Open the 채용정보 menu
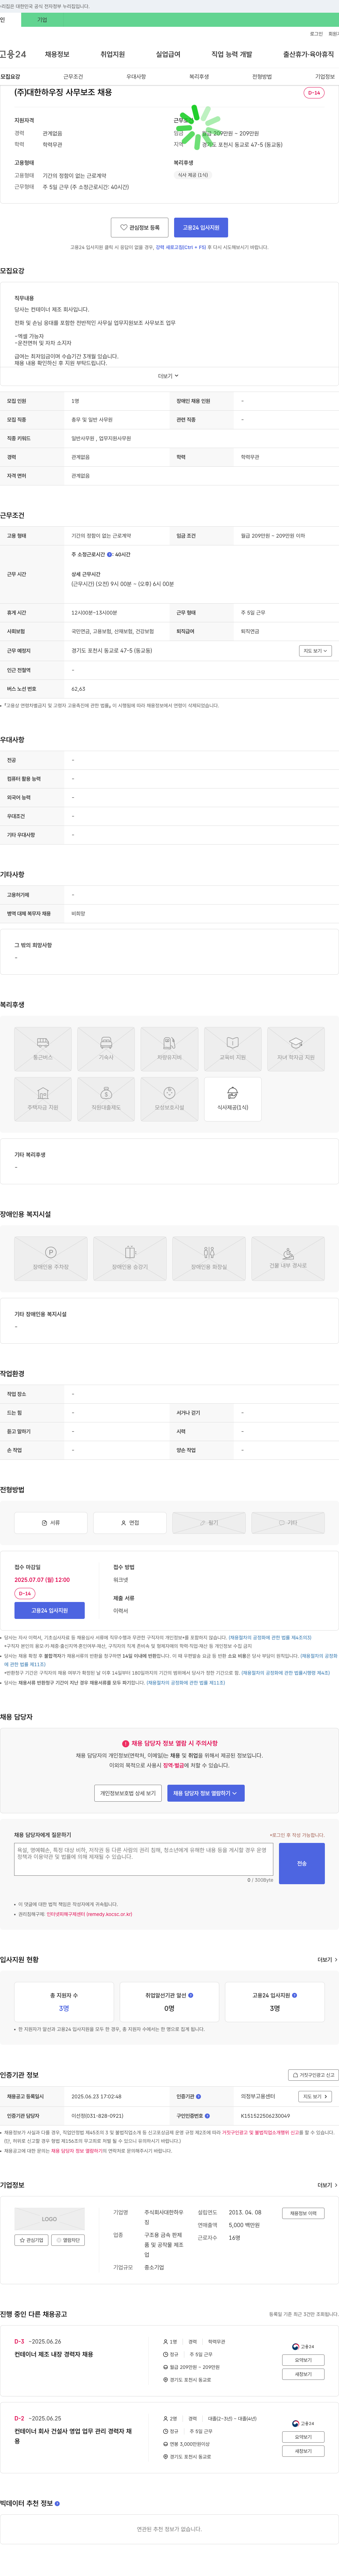The width and height of the screenshot is (339, 2576). point(57,54)
